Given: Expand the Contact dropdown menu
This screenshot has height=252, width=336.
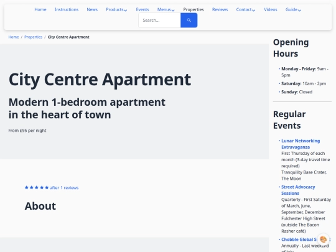Looking at the screenshot, I should pyautogui.click(x=246, y=9).
